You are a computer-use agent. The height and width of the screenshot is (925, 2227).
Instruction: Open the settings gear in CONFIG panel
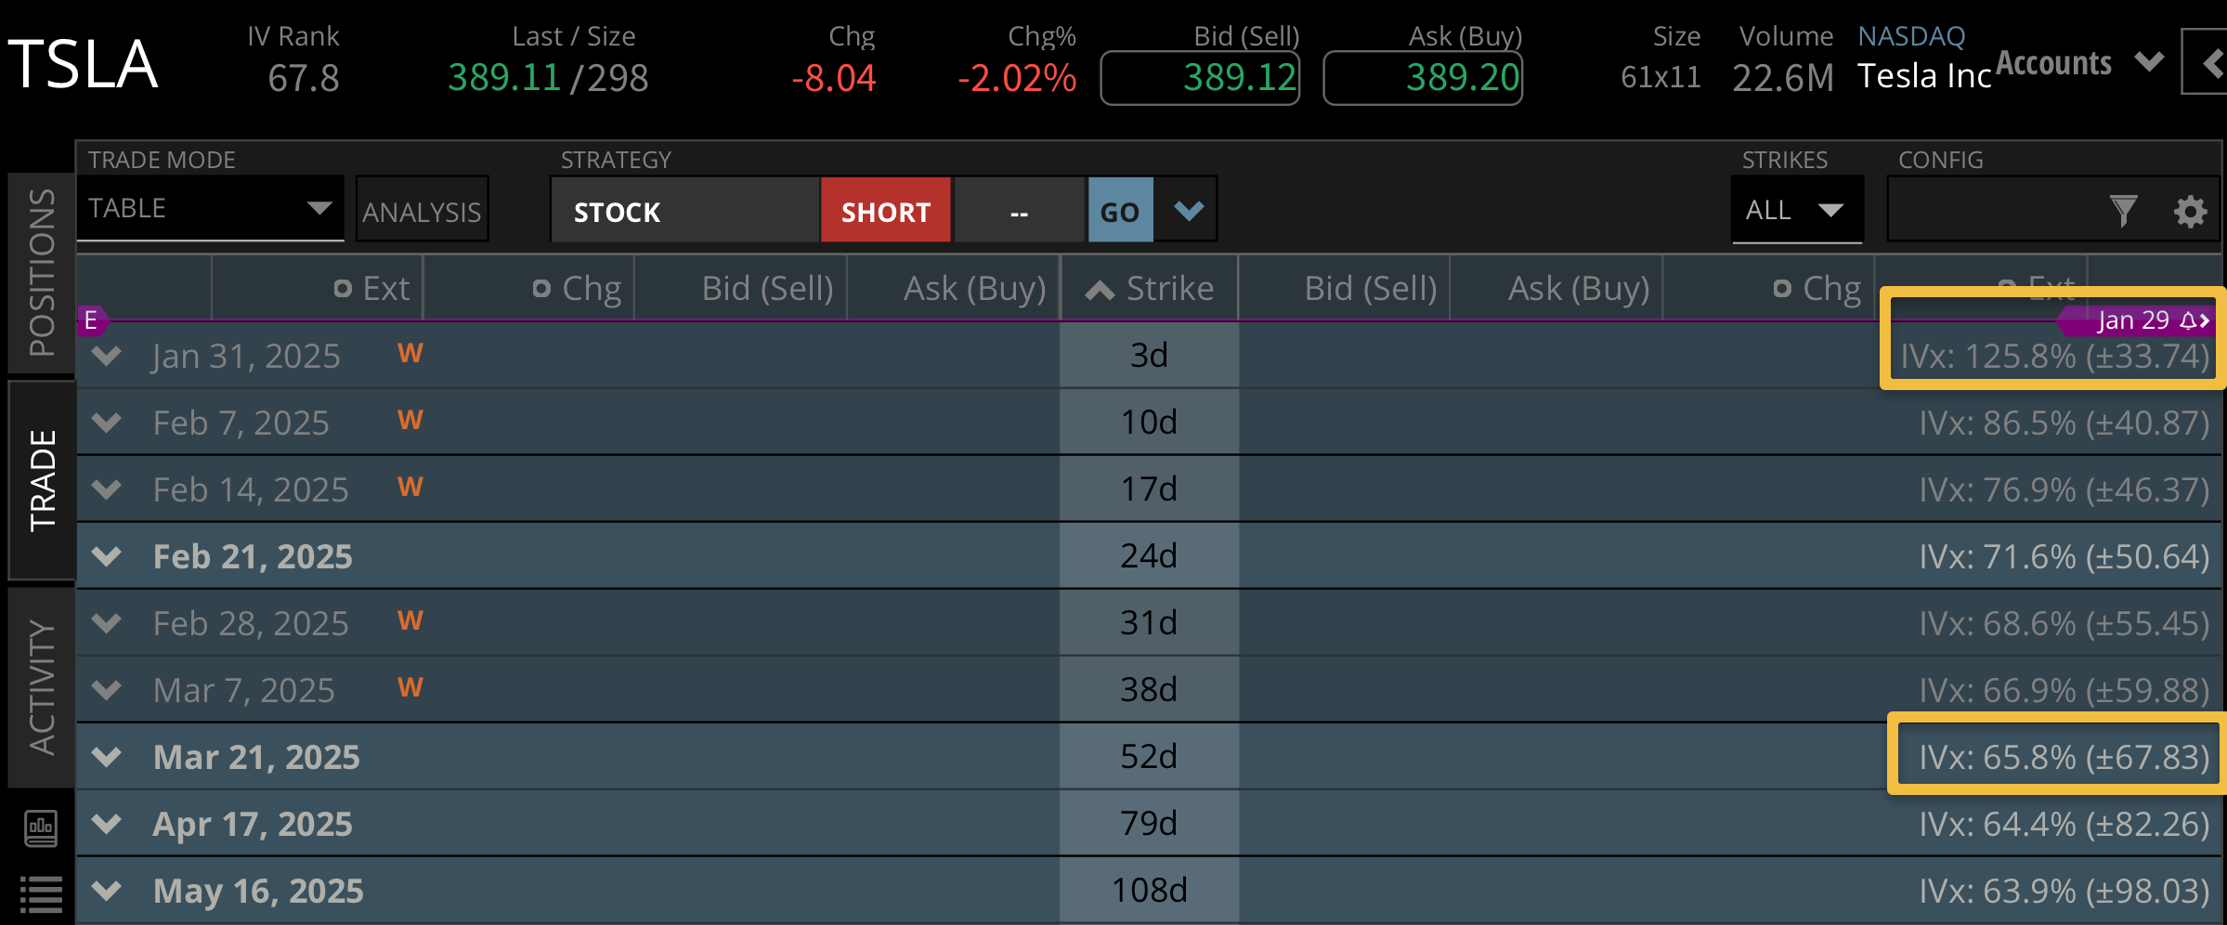click(x=2190, y=211)
